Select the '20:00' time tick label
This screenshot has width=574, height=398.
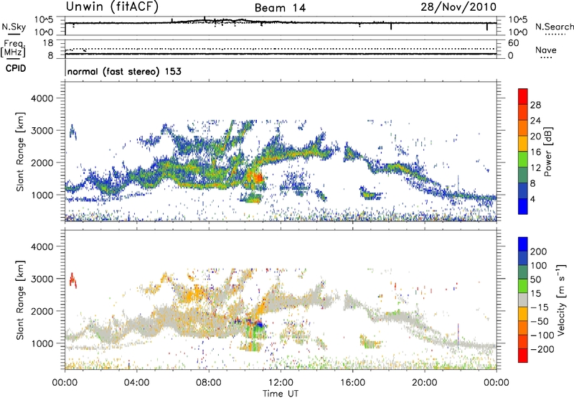[424, 383]
